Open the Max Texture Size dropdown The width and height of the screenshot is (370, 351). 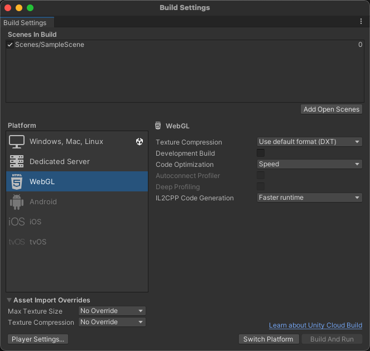[112, 311]
